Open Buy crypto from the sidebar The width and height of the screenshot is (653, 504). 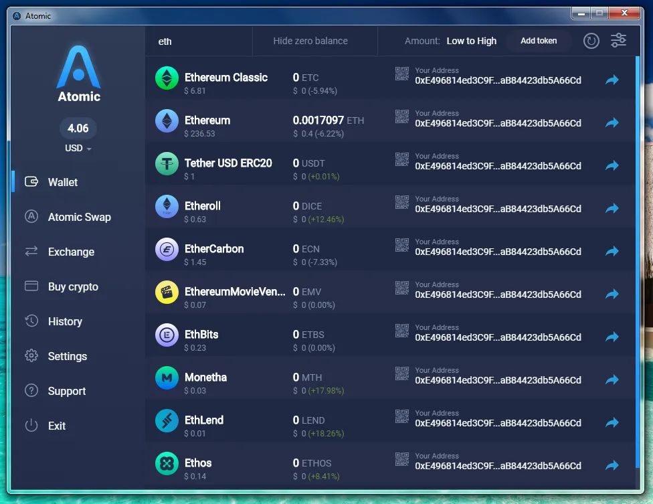click(73, 286)
